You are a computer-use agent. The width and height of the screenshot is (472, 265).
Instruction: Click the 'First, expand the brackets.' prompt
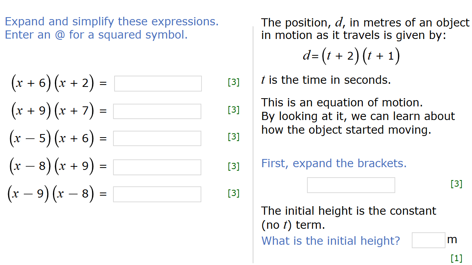click(334, 163)
